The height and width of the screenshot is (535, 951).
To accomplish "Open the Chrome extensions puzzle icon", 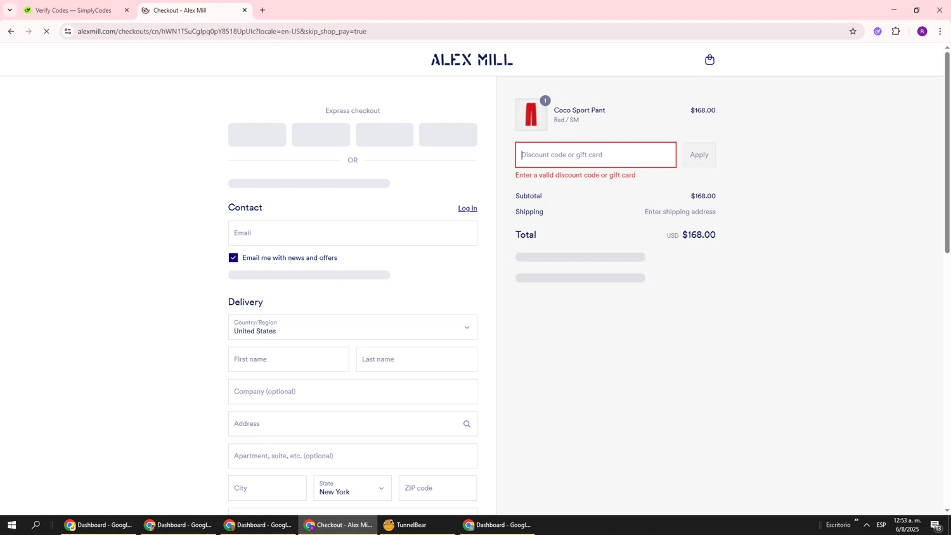I will coord(896,31).
